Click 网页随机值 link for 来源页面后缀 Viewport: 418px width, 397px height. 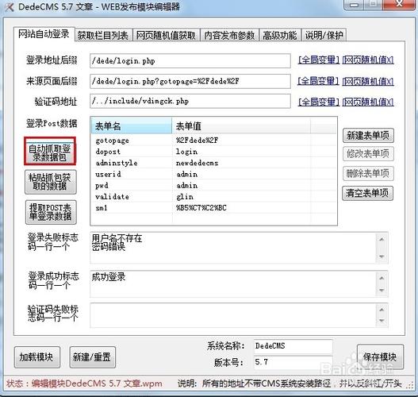point(368,81)
